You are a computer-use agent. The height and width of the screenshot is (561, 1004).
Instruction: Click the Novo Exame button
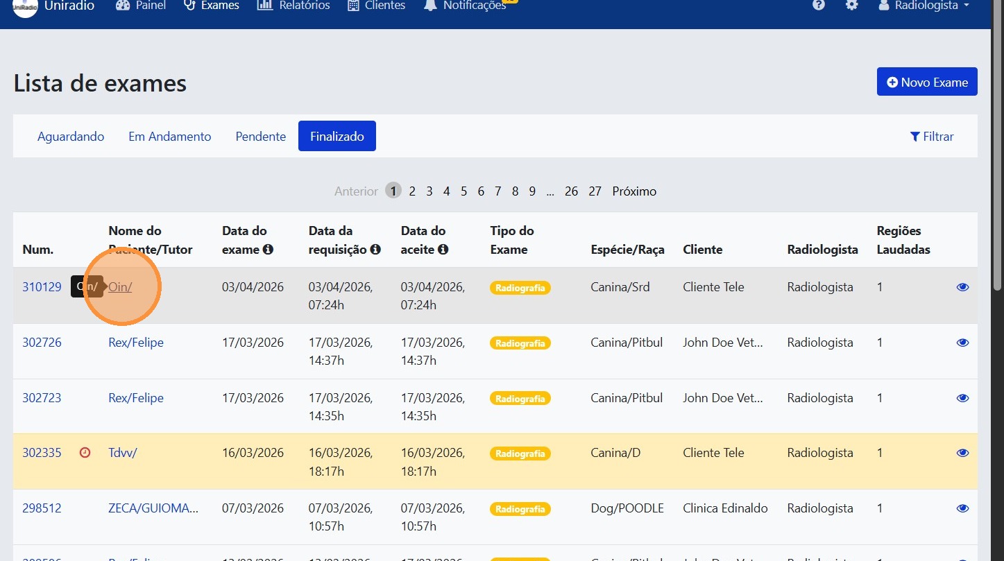pos(926,82)
